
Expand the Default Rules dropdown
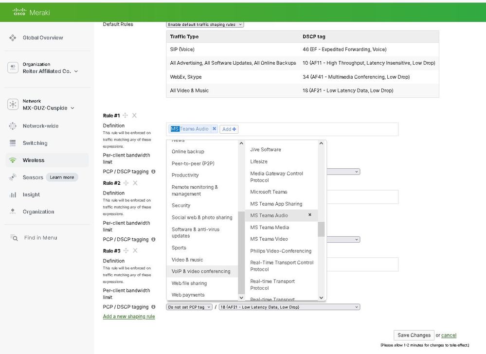[205, 24]
